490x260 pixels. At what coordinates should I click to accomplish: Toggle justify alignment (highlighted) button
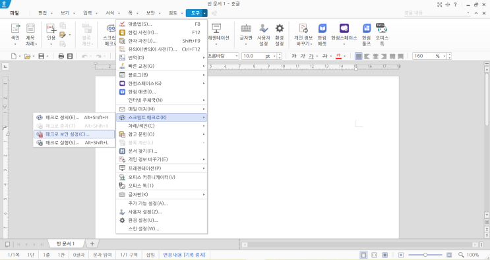[359, 56]
